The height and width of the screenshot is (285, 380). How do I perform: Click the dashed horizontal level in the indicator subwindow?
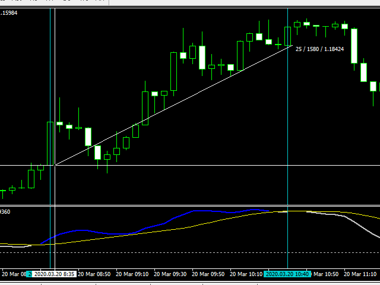pos(190,253)
